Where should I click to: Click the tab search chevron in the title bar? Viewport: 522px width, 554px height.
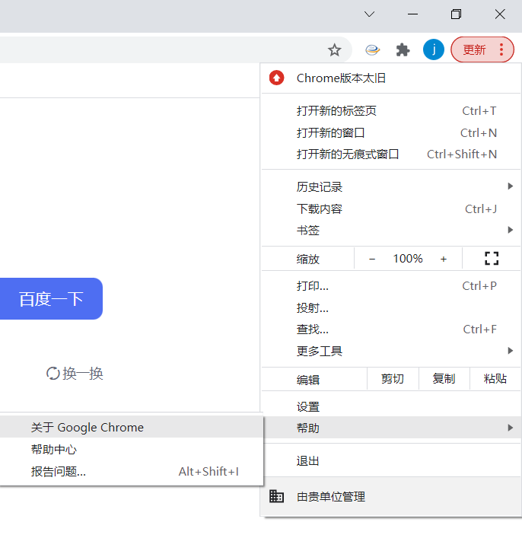point(369,14)
